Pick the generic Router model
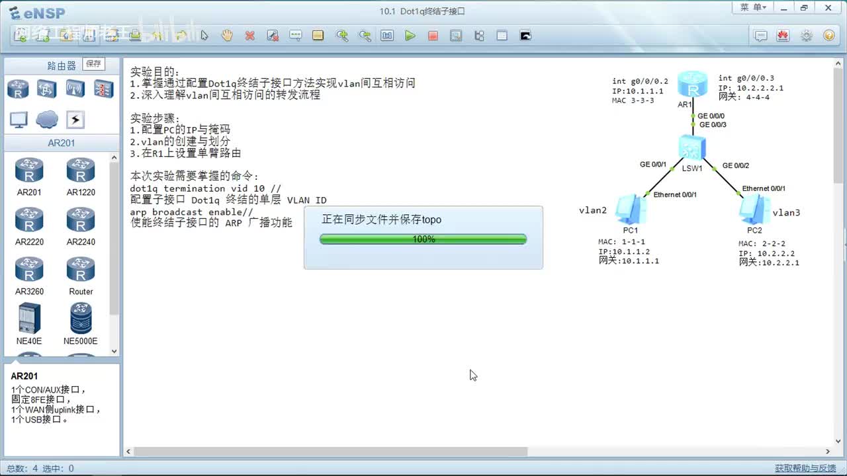847x476 pixels. click(81, 276)
